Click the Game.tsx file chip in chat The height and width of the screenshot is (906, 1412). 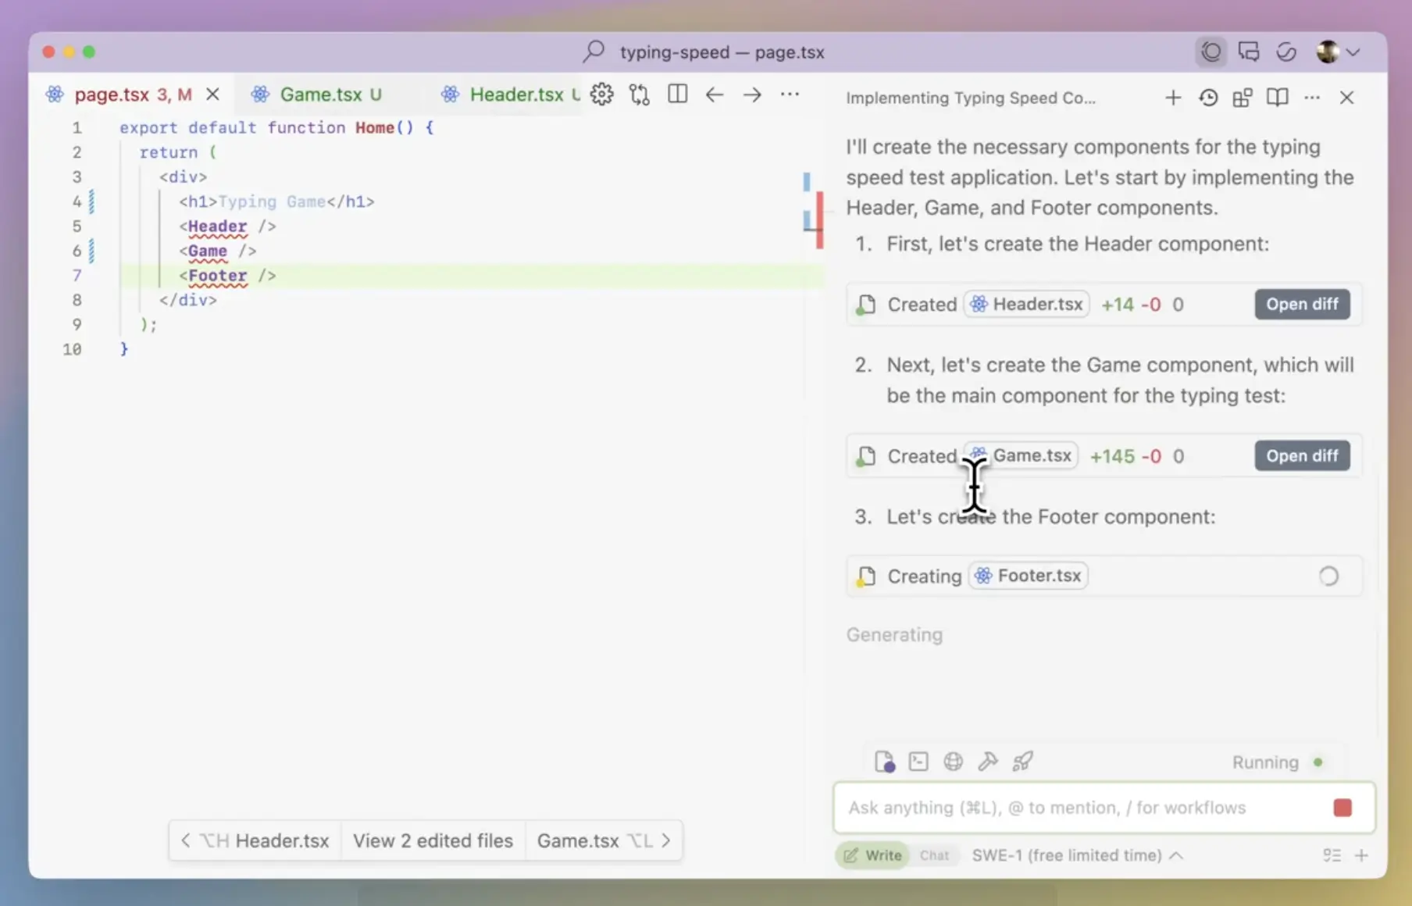pyautogui.click(x=1021, y=455)
